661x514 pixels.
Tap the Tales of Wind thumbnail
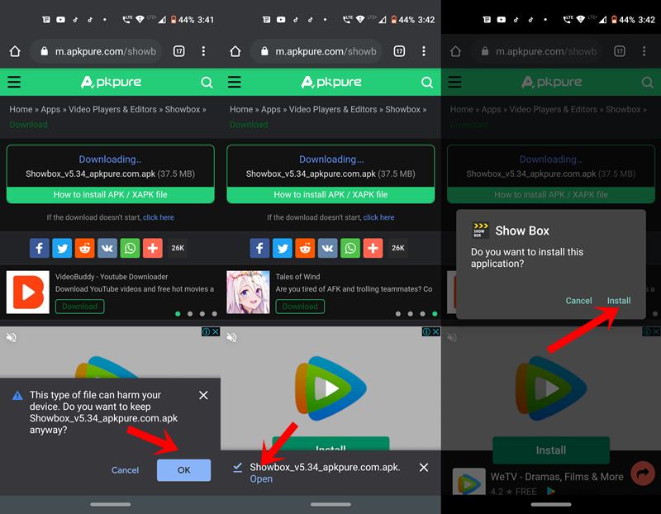[249, 293]
